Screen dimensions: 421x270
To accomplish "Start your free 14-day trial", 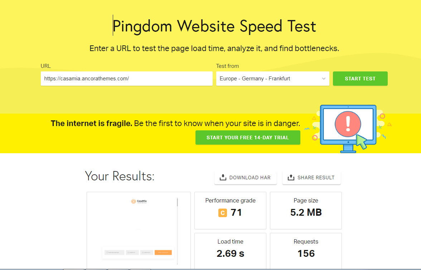I will (x=248, y=137).
